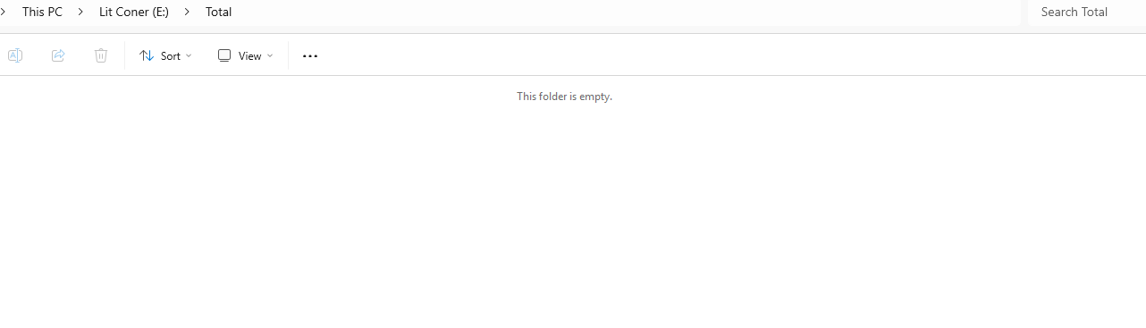Image resolution: width=1146 pixels, height=328 pixels.
Task: Click the Sort up-down arrows icon
Action: (x=147, y=55)
